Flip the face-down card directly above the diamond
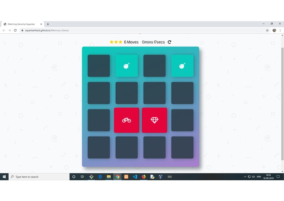Screen dimensions: 284x201 click(x=154, y=93)
